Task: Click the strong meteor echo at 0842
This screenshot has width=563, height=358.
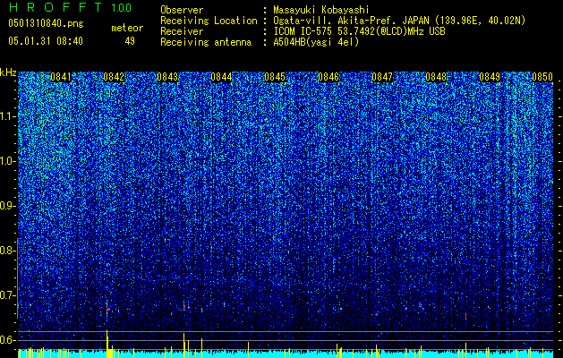Action: (x=107, y=309)
